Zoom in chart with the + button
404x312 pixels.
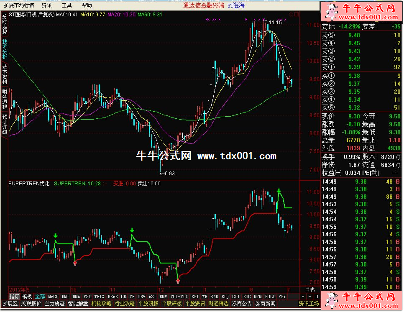303,297
